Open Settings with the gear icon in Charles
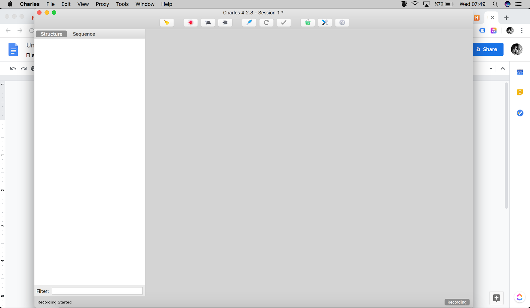530x308 pixels. point(342,23)
